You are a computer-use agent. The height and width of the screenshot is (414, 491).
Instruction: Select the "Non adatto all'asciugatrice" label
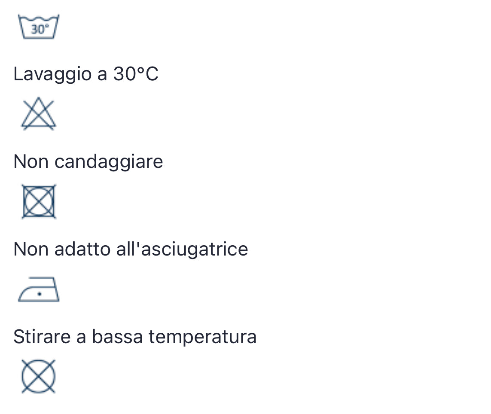131,249
